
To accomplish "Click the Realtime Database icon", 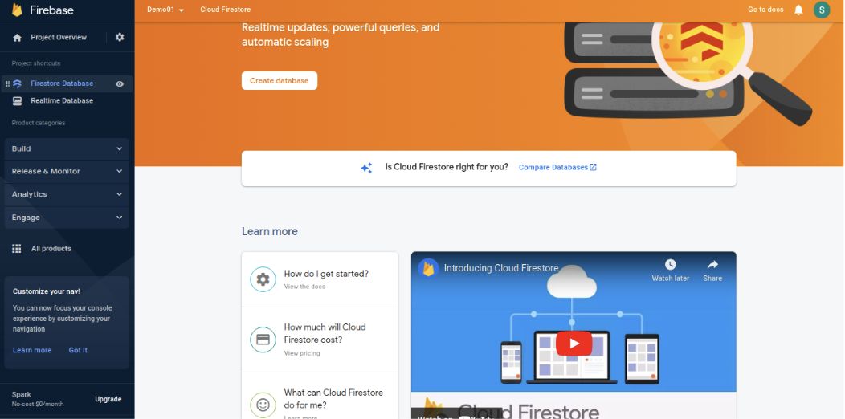I will tap(17, 100).
